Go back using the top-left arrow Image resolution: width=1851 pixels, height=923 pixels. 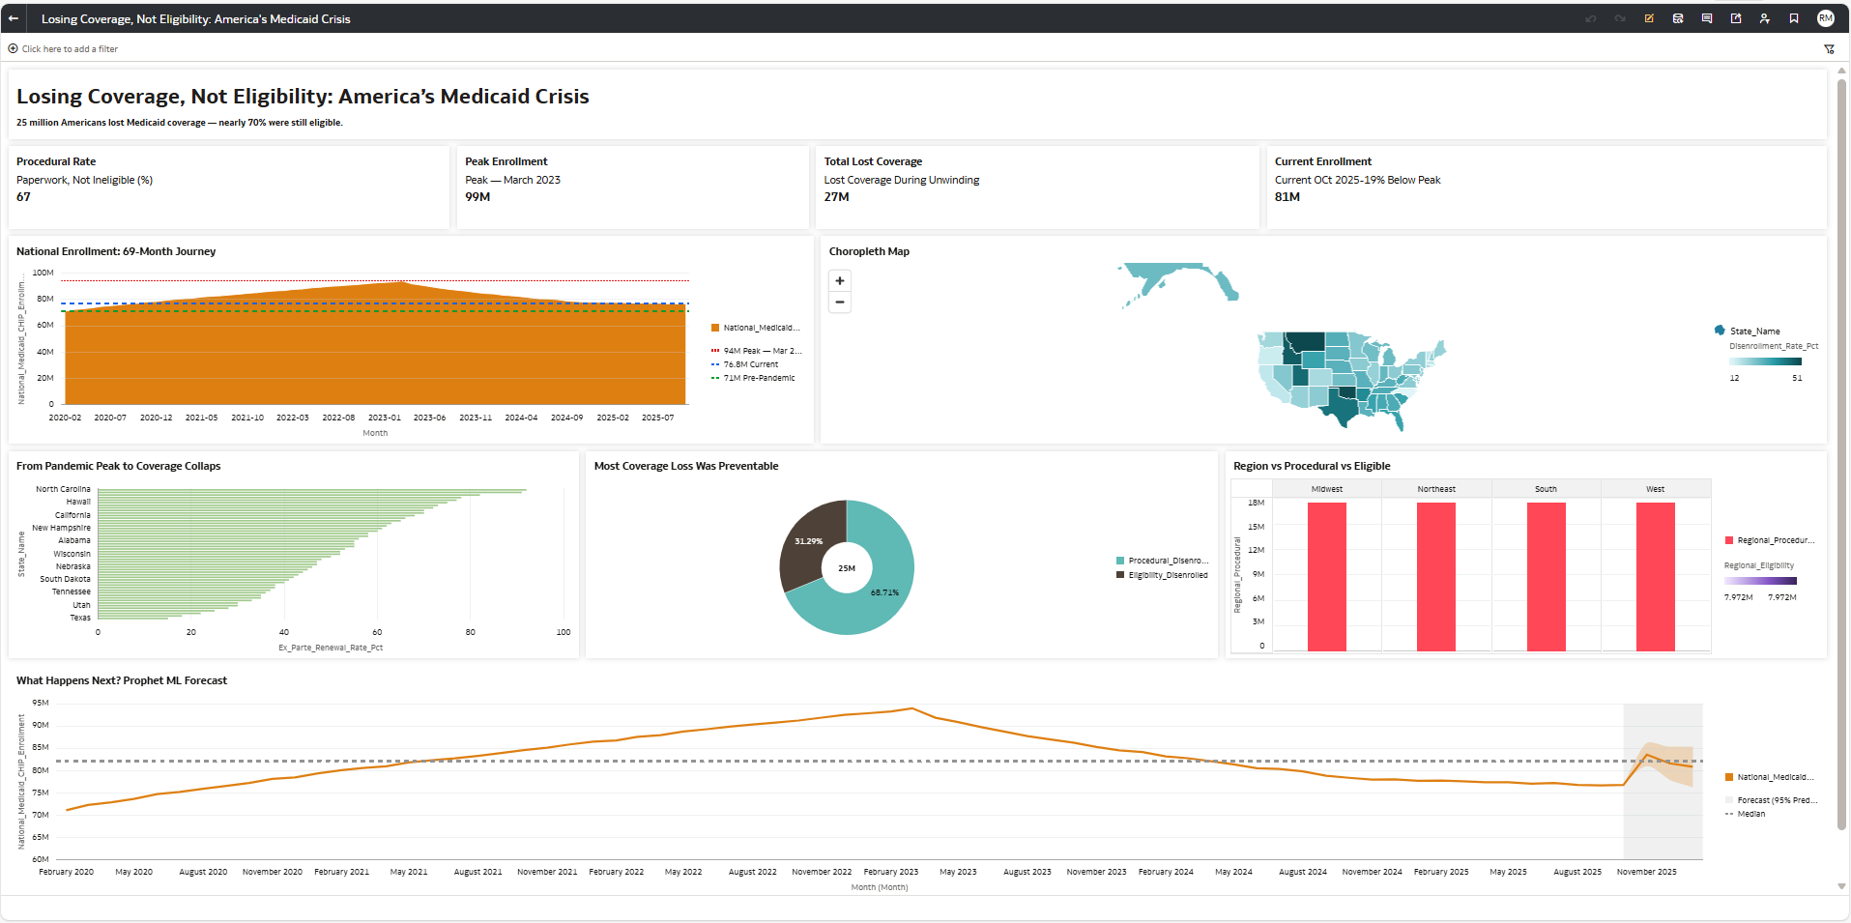[x=14, y=18]
